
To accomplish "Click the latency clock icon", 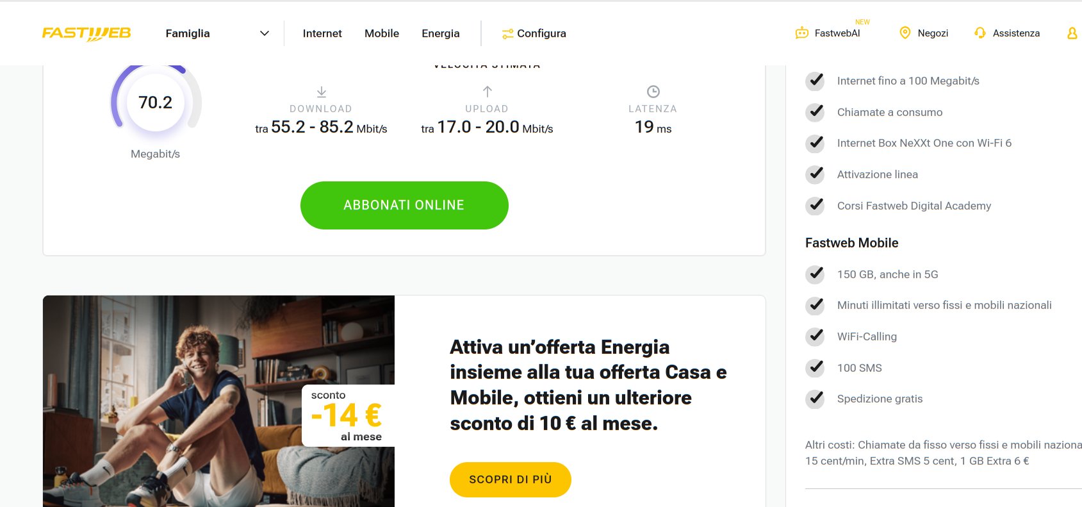I will pos(653,92).
